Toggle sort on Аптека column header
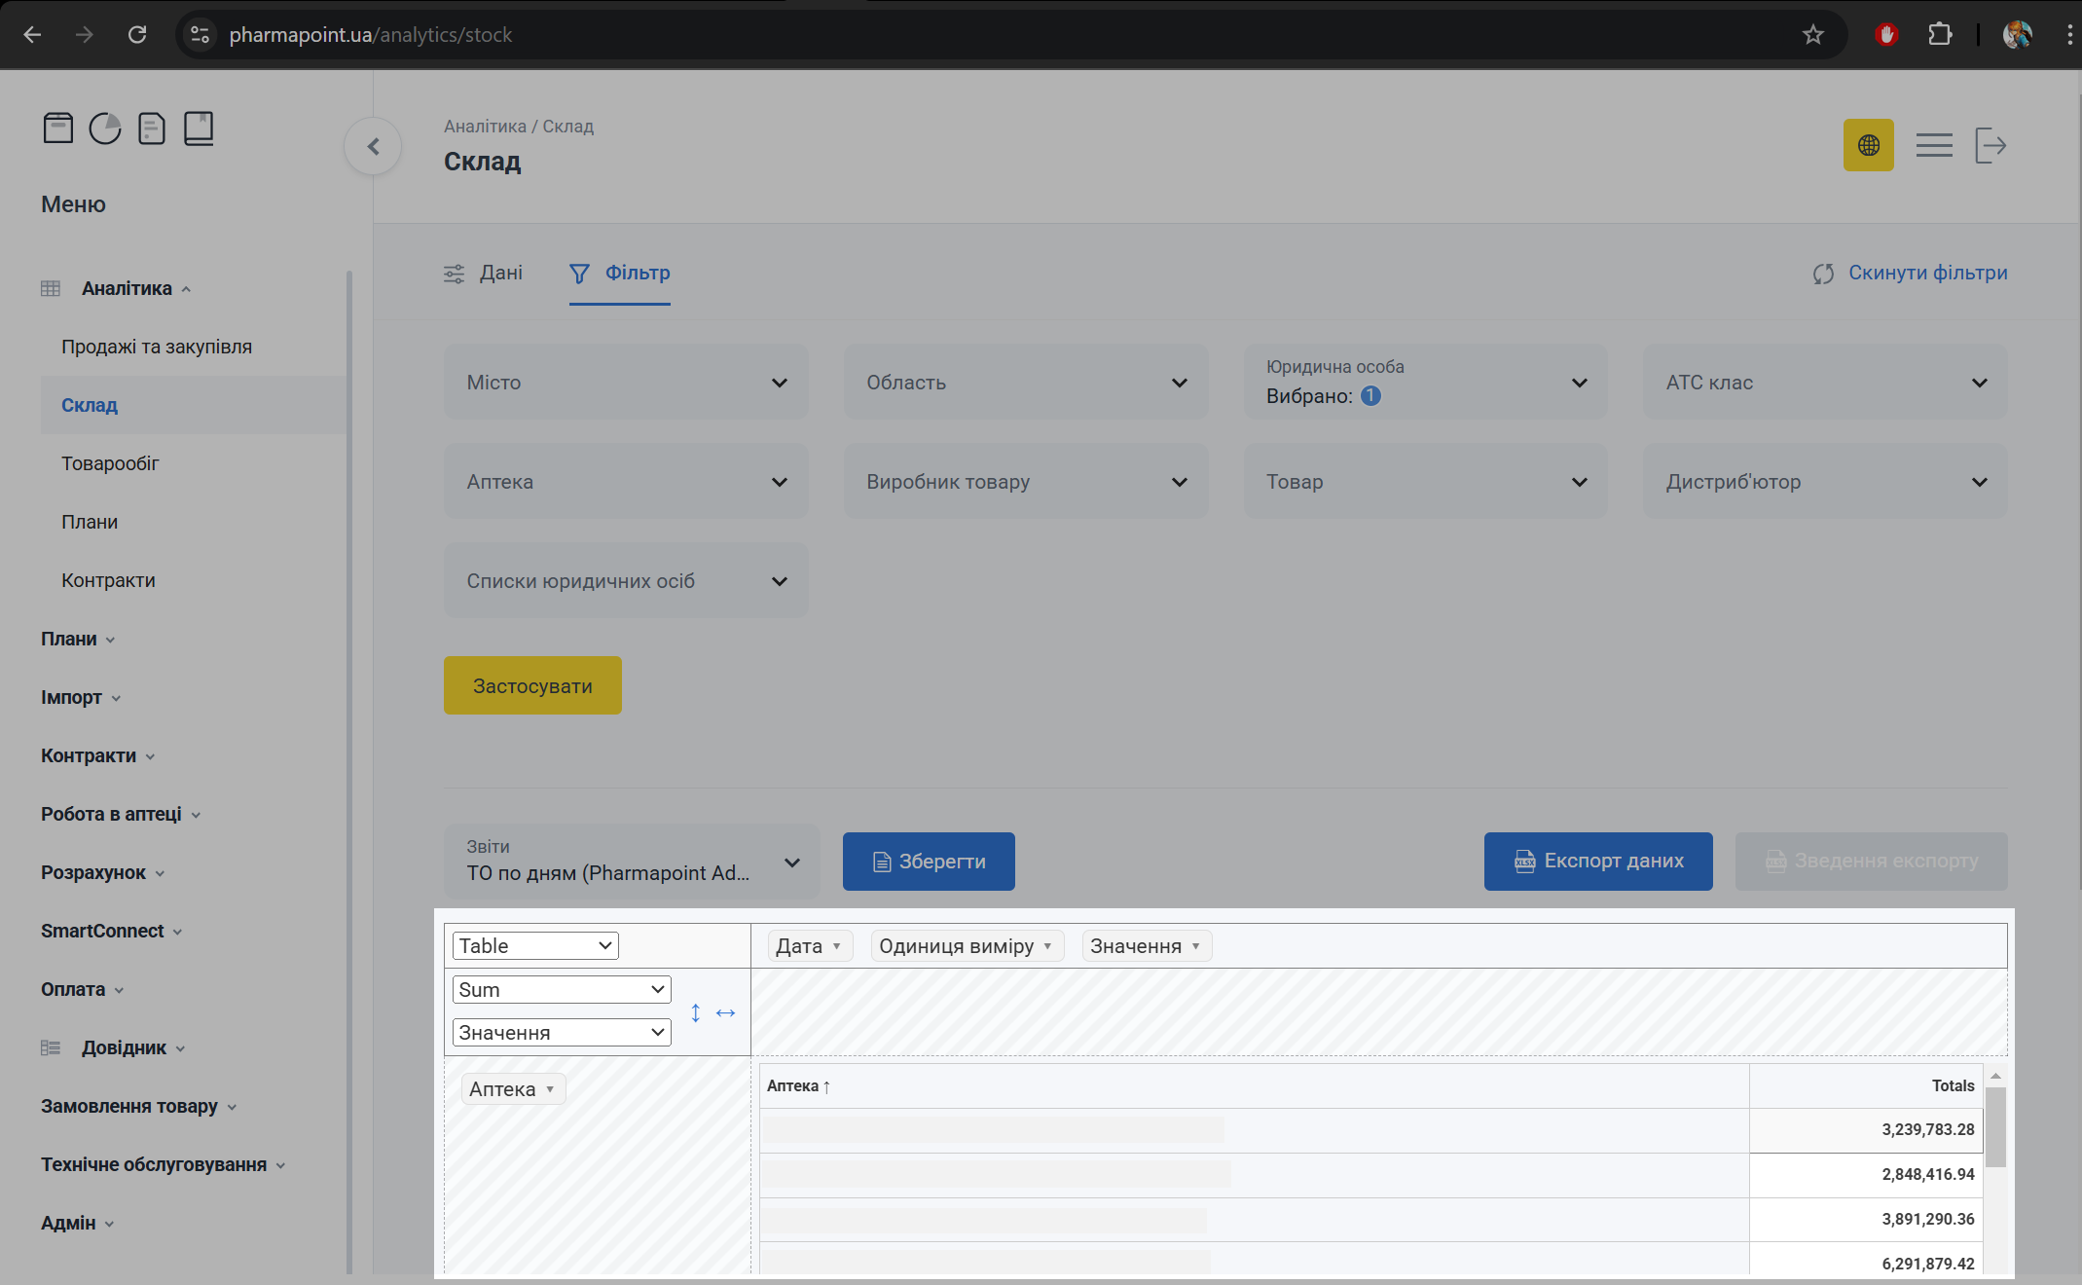The image size is (2082, 1285). [798, 1086]
